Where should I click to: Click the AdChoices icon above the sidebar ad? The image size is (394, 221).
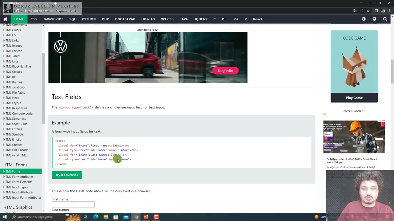click(x=325, y=114)
